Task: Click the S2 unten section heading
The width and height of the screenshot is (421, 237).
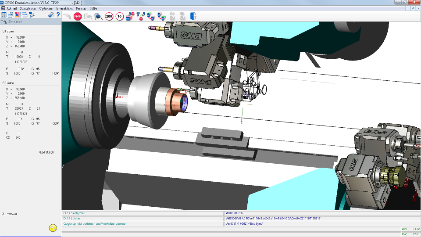Action: [8, 83]
